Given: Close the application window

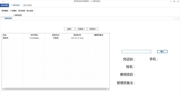Looking at the screenshot, I should click(178, 1).
